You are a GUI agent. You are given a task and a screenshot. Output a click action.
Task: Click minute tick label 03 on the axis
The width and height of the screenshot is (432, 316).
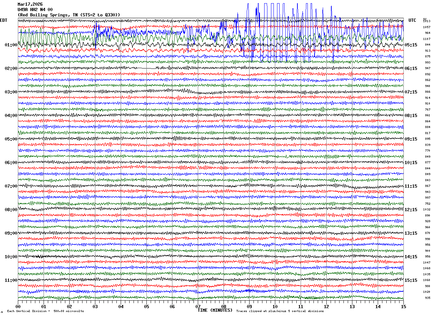pyautogui.click(x=95, y=306)
